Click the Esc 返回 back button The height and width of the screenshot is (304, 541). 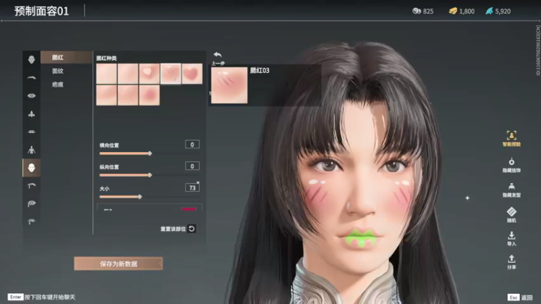coord(520,297)
